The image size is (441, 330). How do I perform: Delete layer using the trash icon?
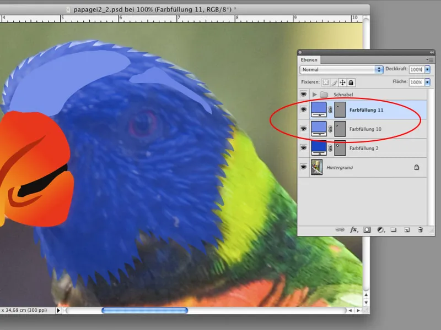click(x=420, y=229)
